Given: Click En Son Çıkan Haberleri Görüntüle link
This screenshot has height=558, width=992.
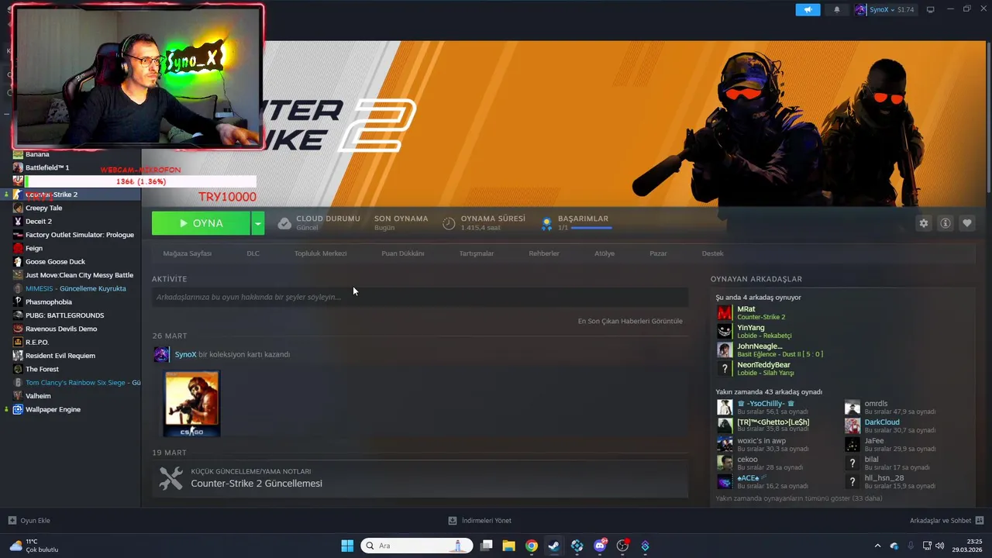Looking at the screenshot, I should [630, 321].
